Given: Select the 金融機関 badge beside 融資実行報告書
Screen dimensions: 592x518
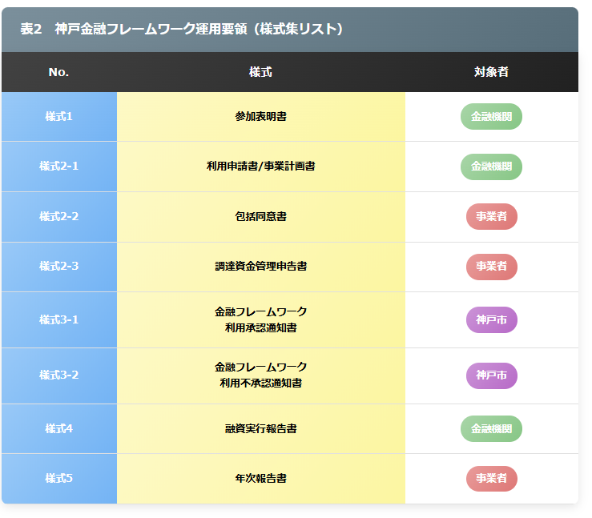Looking at the screenshot, I should [x=491, y=428].
